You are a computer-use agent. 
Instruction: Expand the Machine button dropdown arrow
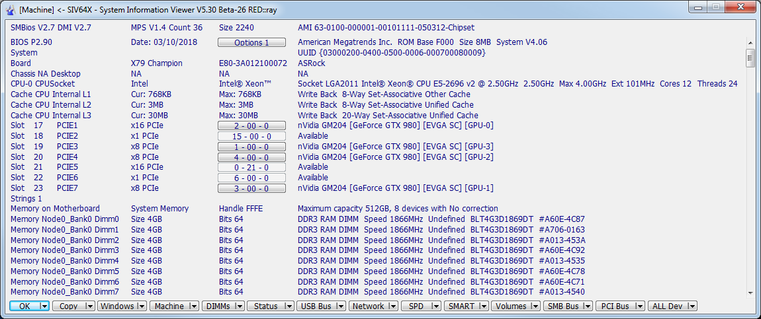194,306
